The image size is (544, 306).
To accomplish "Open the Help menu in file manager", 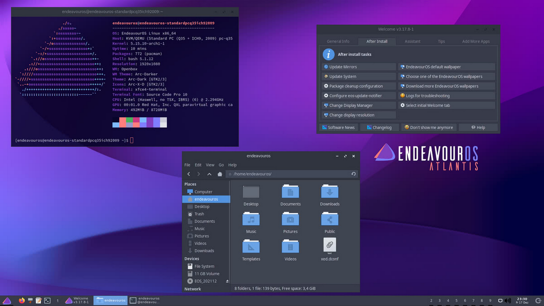I will 233,165.
